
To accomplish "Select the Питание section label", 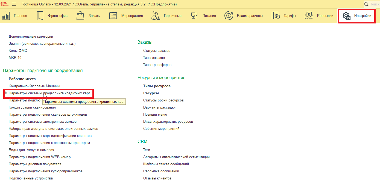I will [x=209, y=16].
